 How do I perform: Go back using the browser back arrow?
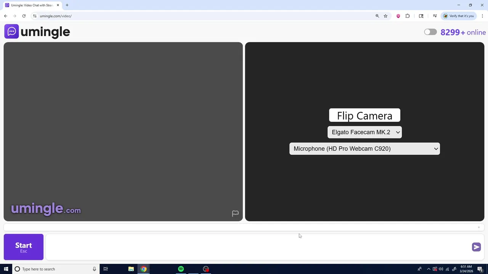[x=6, y=16]
